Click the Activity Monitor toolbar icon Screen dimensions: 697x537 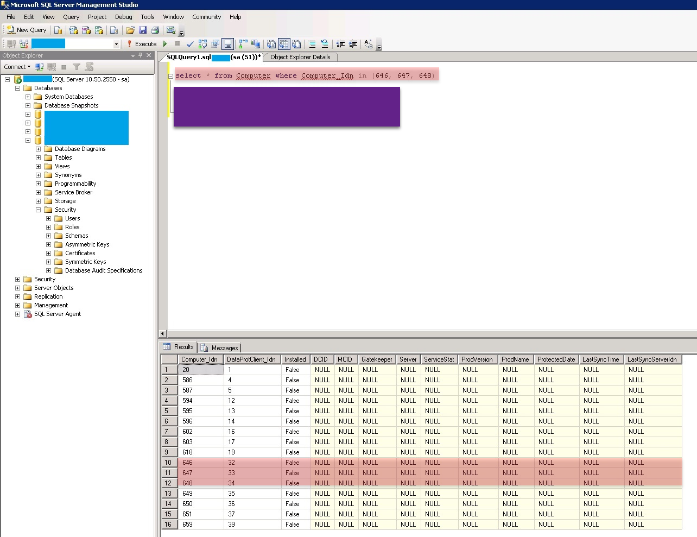click(x=169, y=30)
